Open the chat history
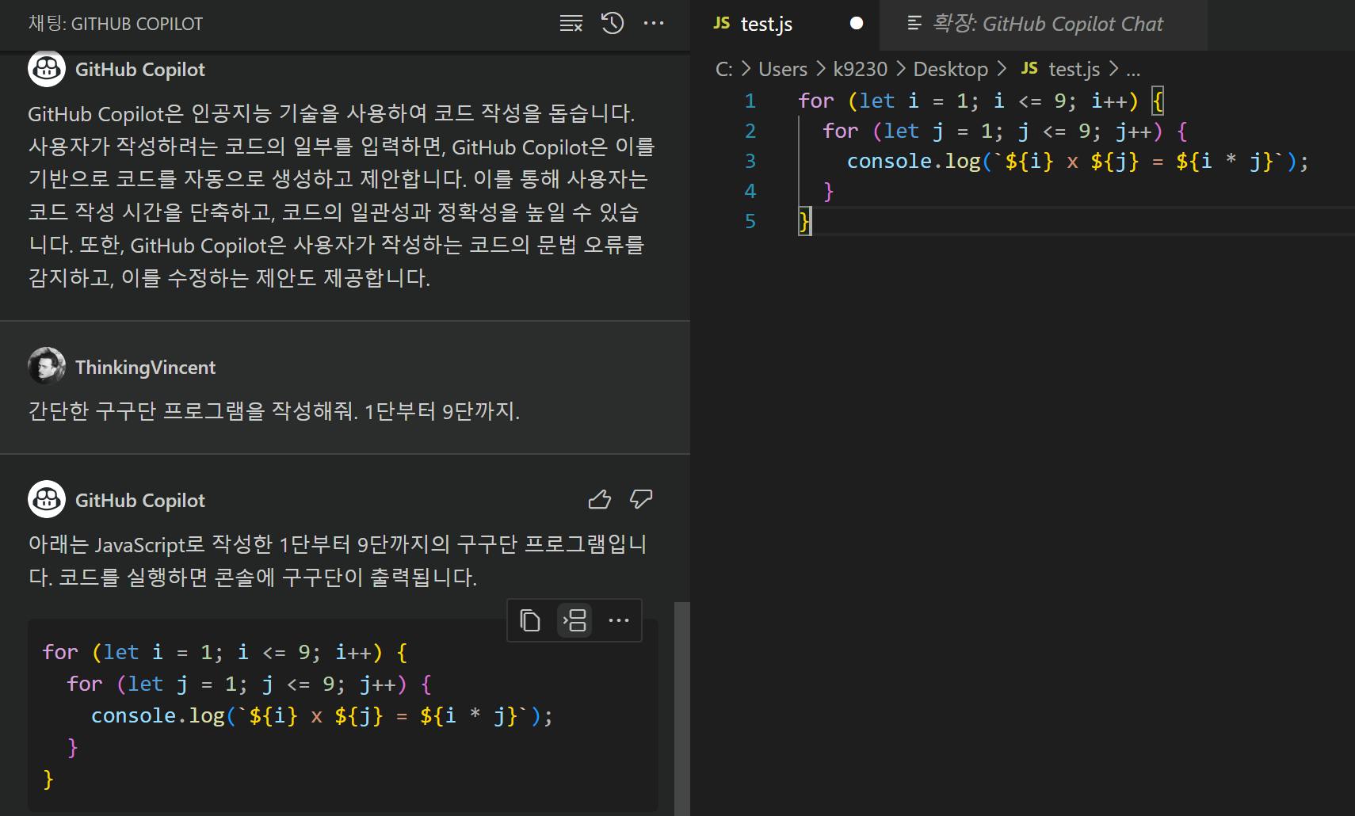This screenshot has width=1355, height=816. (613, 24)
